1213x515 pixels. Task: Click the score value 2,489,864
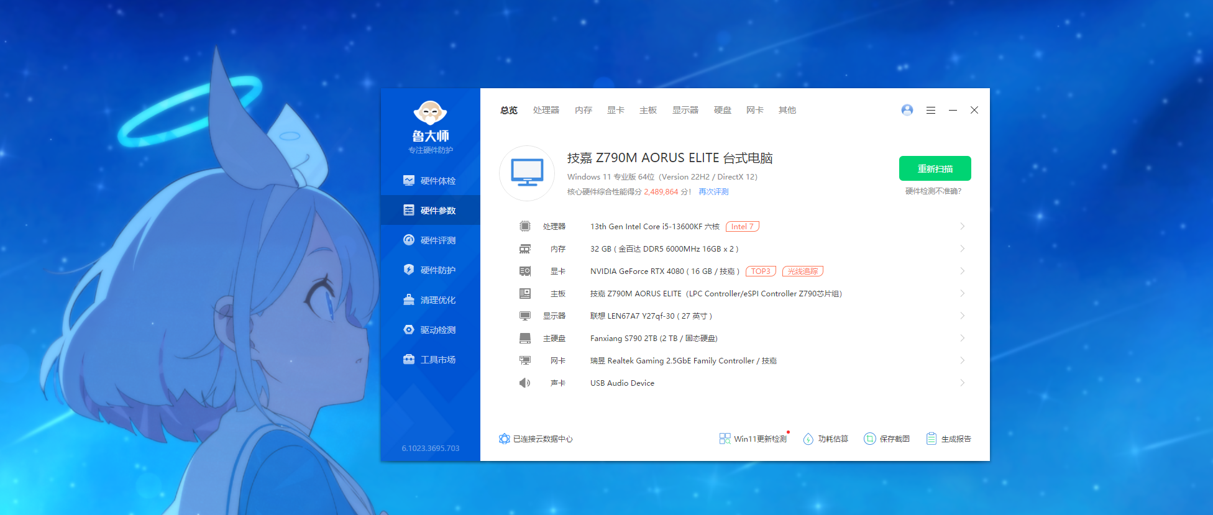(x=661, y=192)
